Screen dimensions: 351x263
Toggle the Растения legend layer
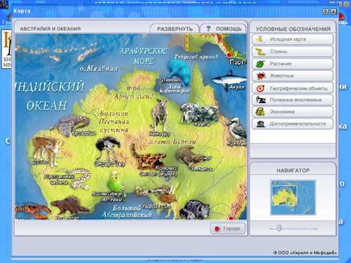(x=293, y=64)
